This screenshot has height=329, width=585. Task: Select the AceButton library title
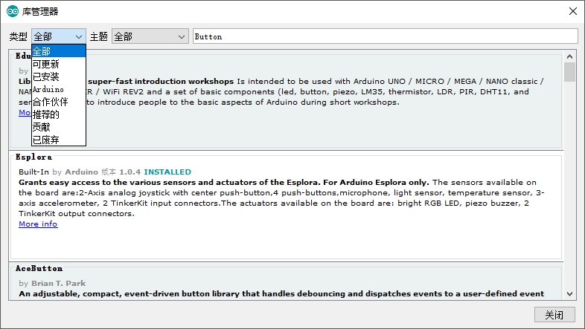pos(39,268)
